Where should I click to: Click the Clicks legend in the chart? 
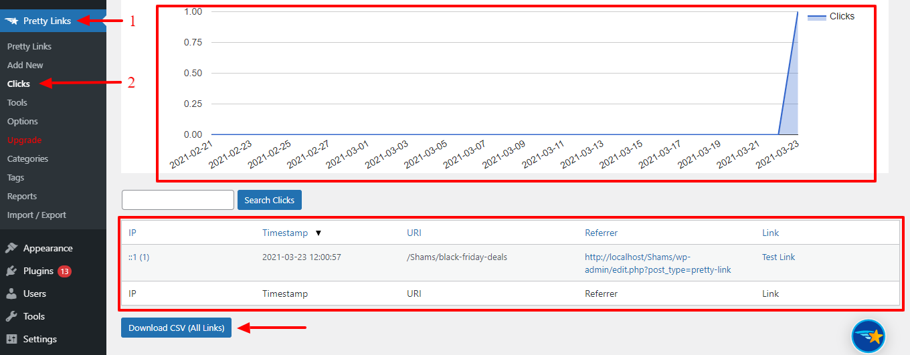(832, 17)
